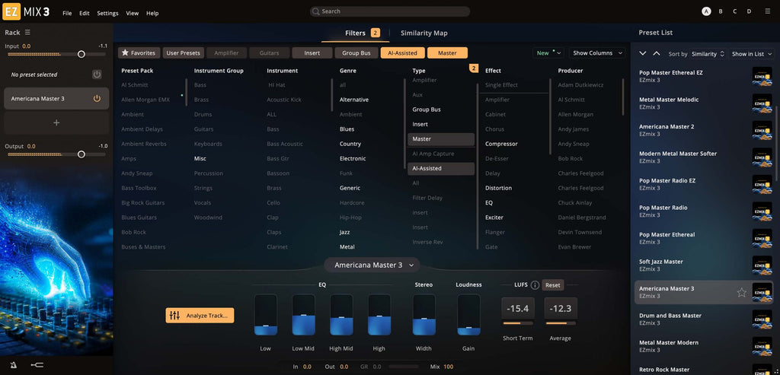Go to next preset with down chevron
This screenshot has width=780, height=375.
643,53
